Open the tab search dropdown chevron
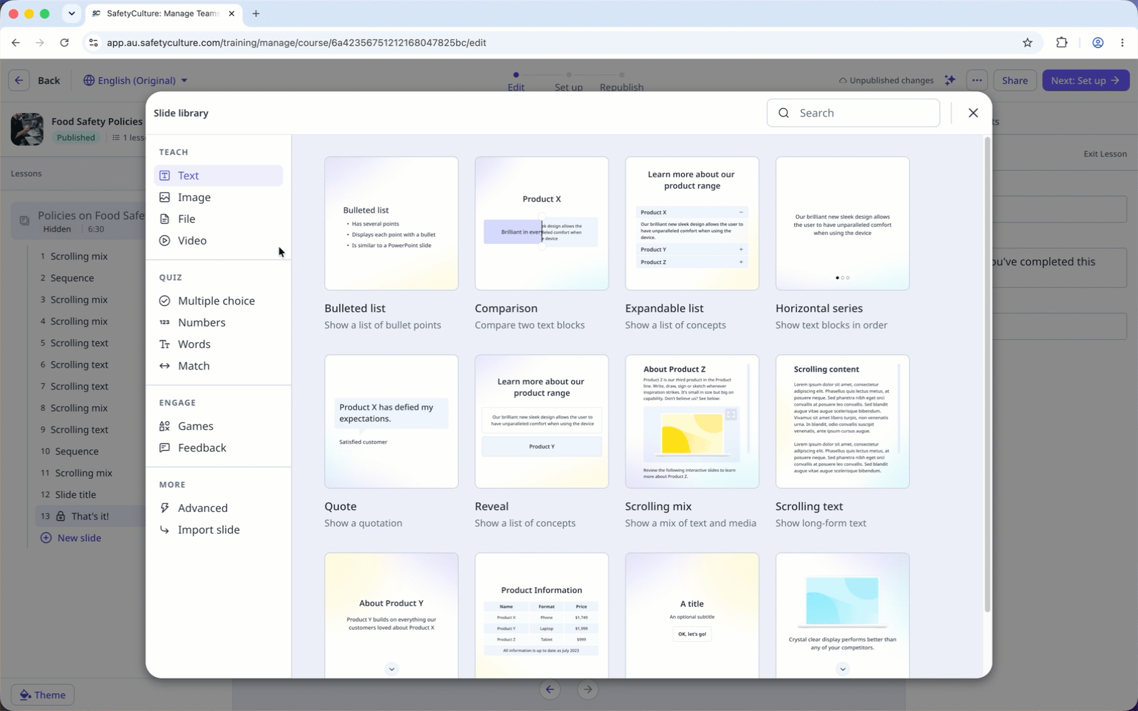The height and width of the screenshot is (711, 1138). pyautogui.click(x=71, y=14)
